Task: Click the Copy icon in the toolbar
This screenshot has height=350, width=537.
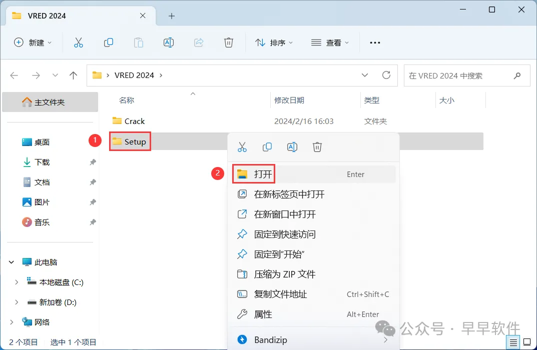Action: tap(108, 42)
